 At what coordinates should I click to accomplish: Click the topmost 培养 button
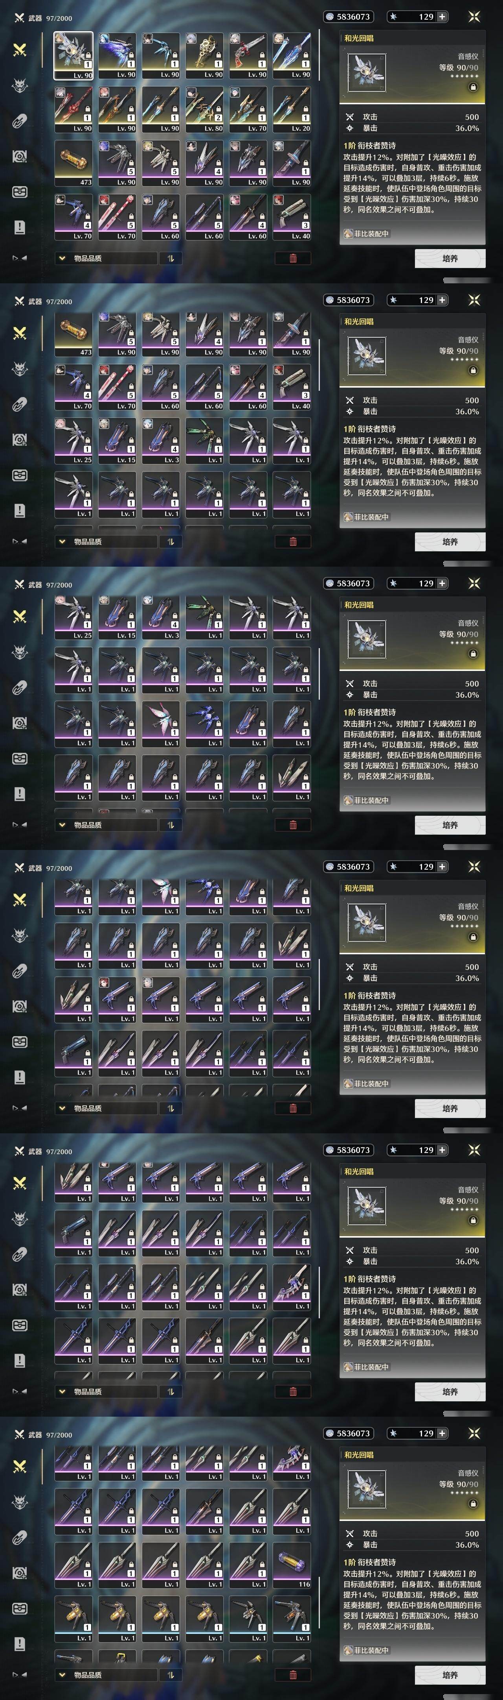(450, 258)
